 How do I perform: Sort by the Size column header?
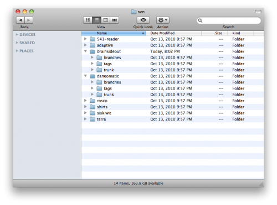coord(214,33)
